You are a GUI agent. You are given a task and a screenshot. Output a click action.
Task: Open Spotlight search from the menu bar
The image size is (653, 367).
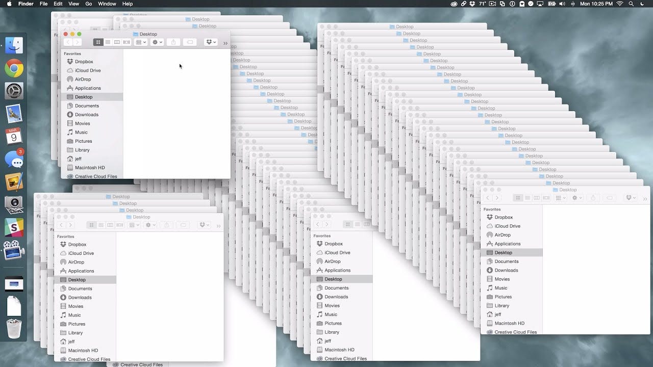[x=631, y=4]
